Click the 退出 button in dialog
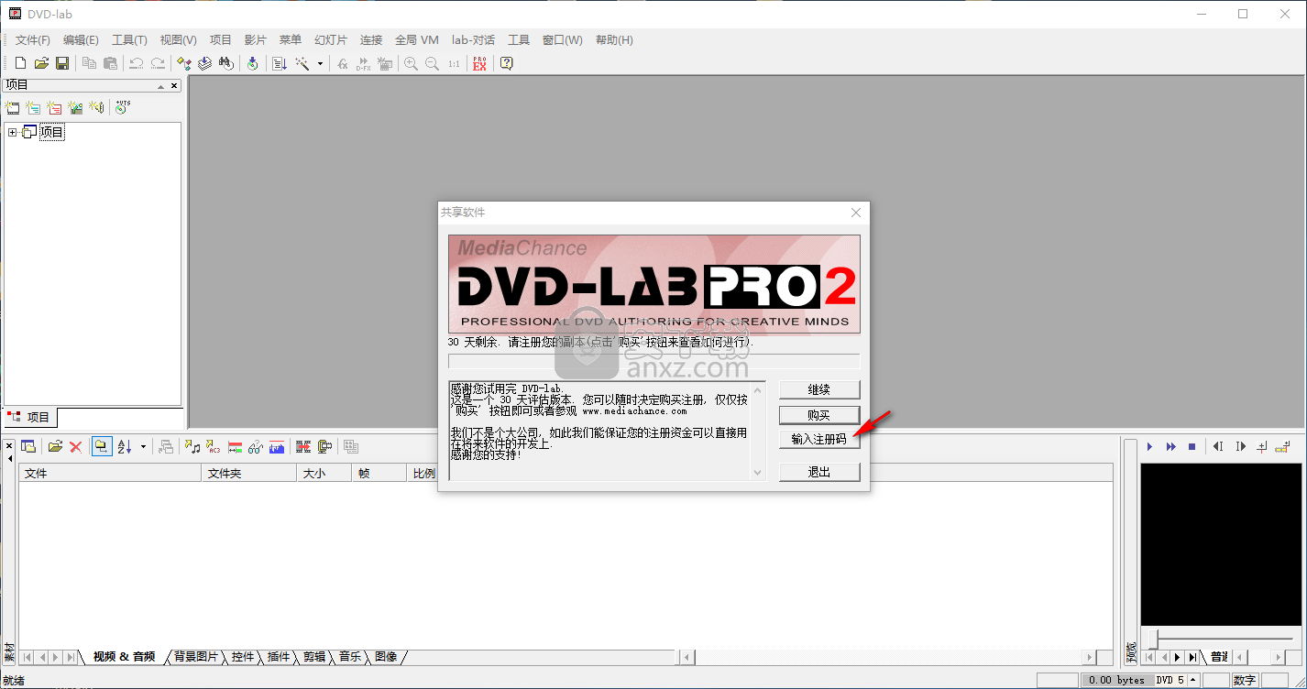The width and height of the screenshot is (1307, 689). tap(819, 472)
